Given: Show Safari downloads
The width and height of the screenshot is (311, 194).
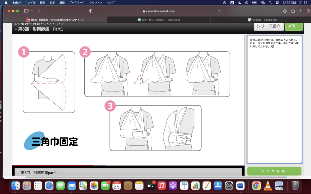Looking at the screenshot, I should 285,11.
